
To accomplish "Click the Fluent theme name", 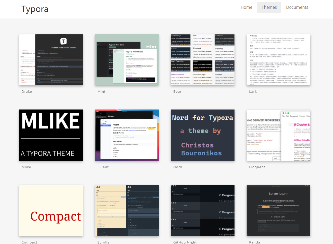I will point(103,167).
